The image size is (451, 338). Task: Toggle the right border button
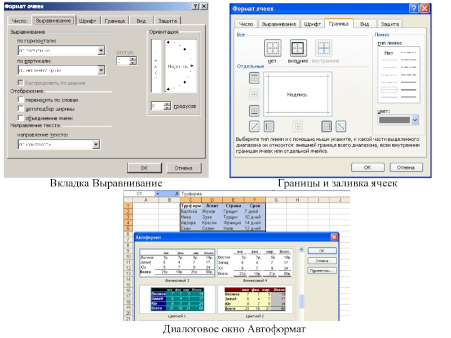pyautogui.click(x=326, y=126)
